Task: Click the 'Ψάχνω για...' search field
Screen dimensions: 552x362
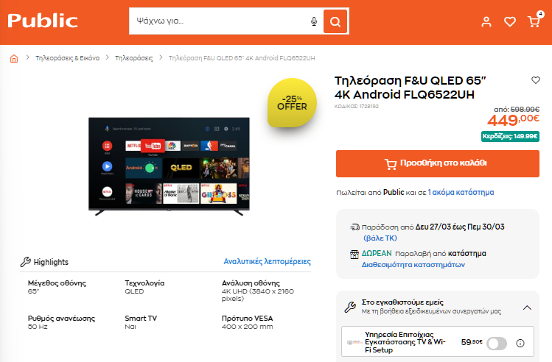Action: (220, 21)
